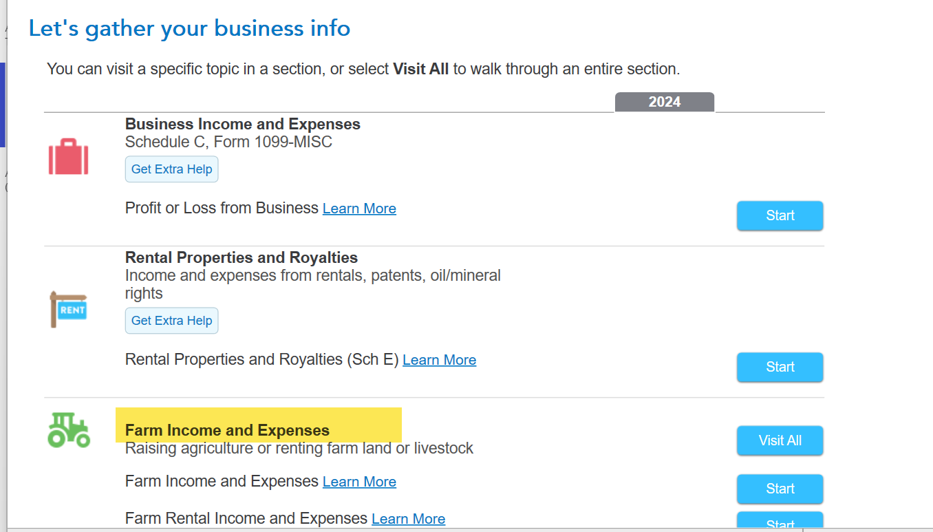Open Learn More for Rental Properties (Sch E)

coord(439,360)
